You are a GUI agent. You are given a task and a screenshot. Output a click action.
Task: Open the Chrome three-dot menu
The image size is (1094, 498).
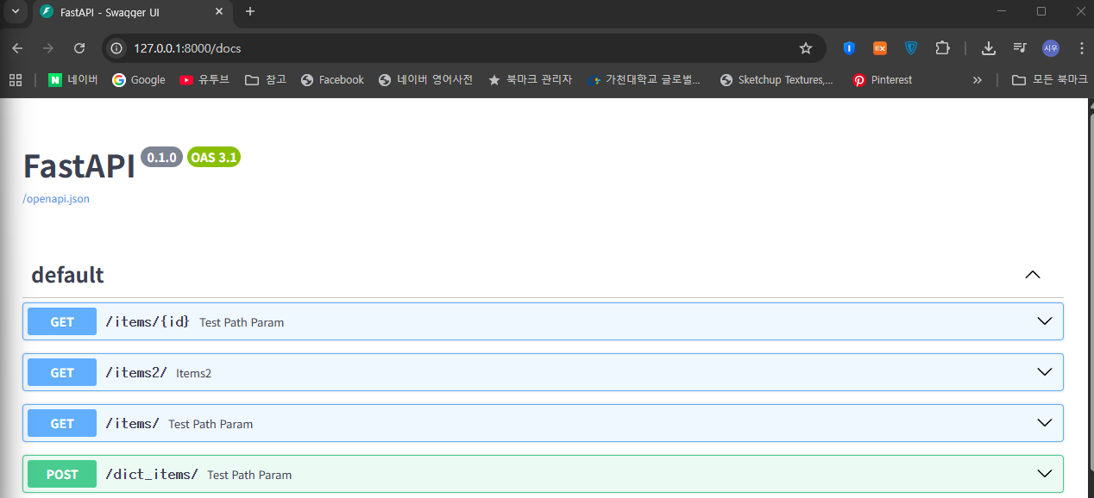[1081, 48]
